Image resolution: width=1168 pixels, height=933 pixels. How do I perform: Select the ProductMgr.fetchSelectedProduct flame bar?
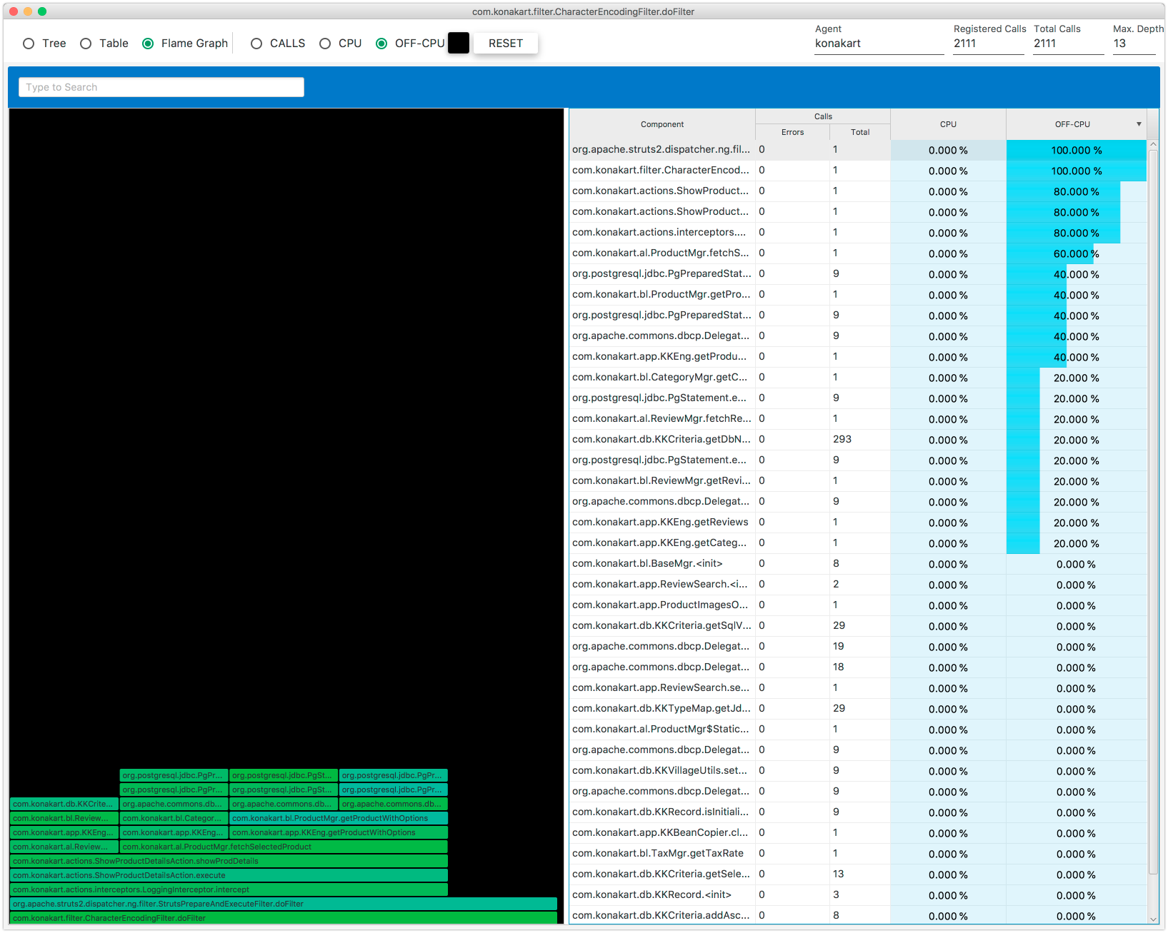tap(284, 847)
